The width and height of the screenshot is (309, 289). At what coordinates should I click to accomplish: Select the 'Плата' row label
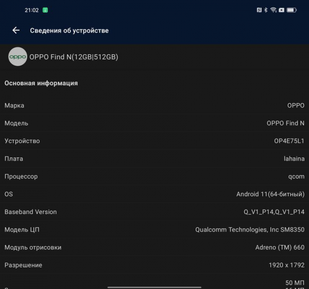point(14,159)
